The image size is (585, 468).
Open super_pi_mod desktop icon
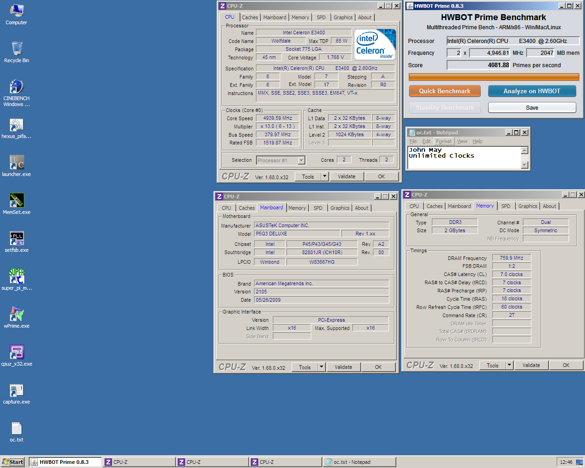(x=16, y=280)
